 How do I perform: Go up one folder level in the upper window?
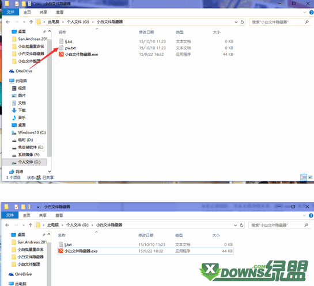click(31, 22)
